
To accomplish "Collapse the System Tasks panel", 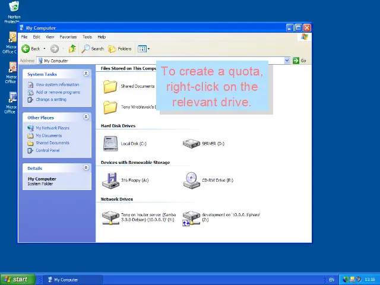I will click(85, 74).
